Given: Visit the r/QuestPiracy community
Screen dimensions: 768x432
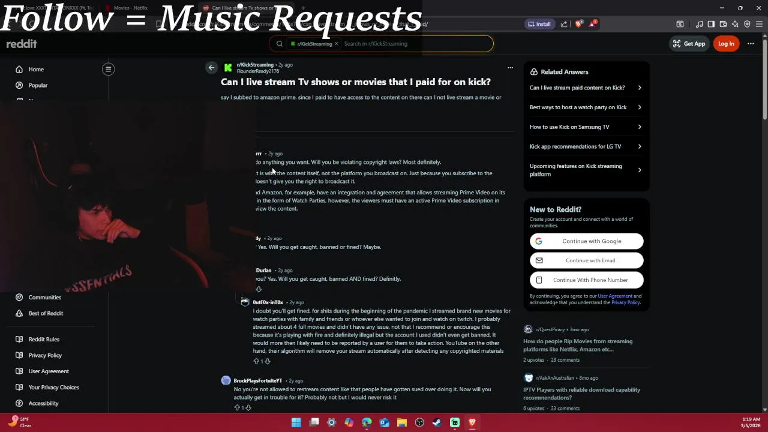Looking at the screenshot, I should click(x=550, y=329).
